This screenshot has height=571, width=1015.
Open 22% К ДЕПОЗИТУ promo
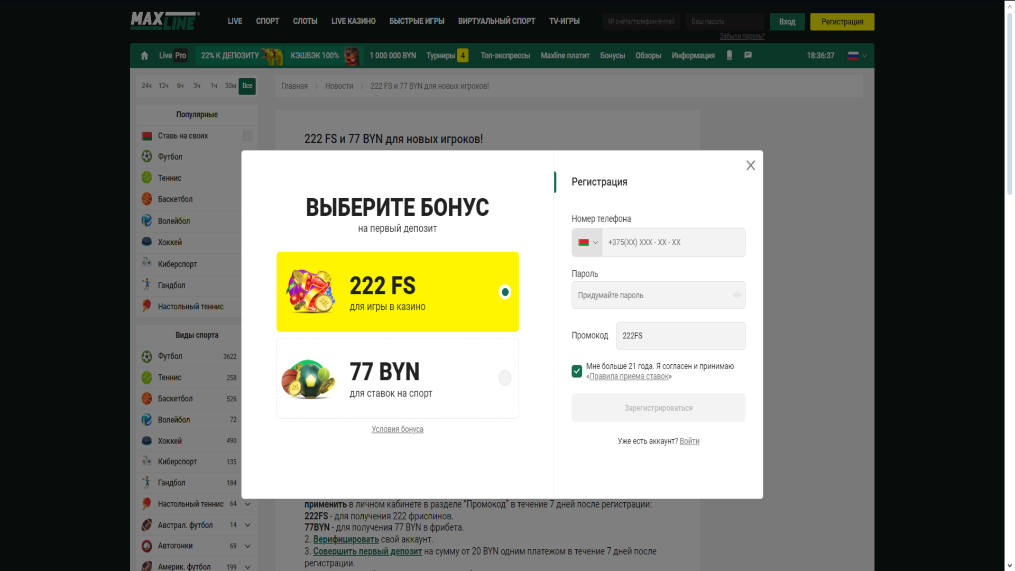point(239,56)
